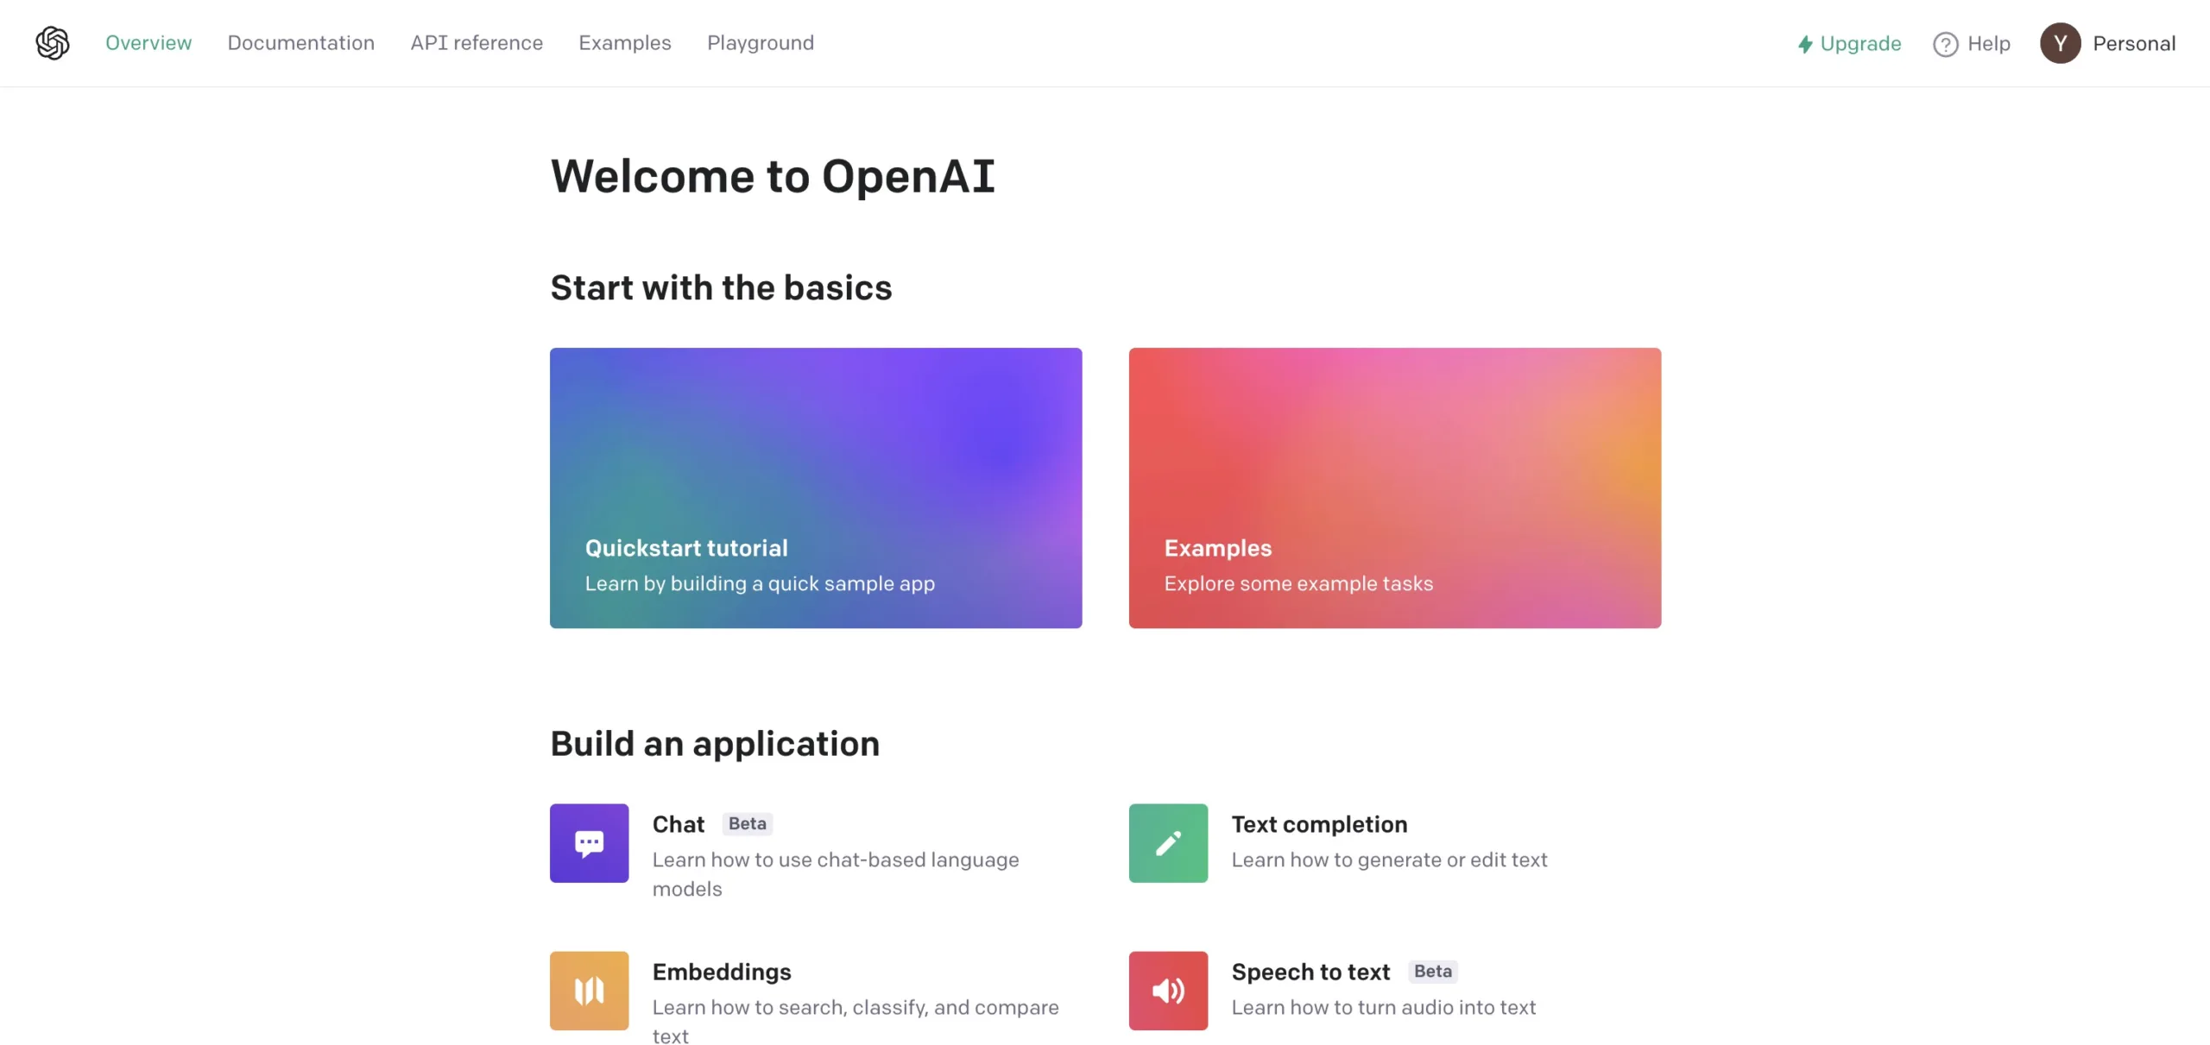Open the Text completion guide title
The image size is (2210, 1045).
pos(1319,824)
